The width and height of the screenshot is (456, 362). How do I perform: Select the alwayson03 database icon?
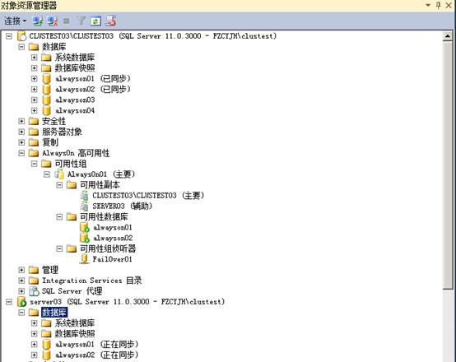pos(46,100)
